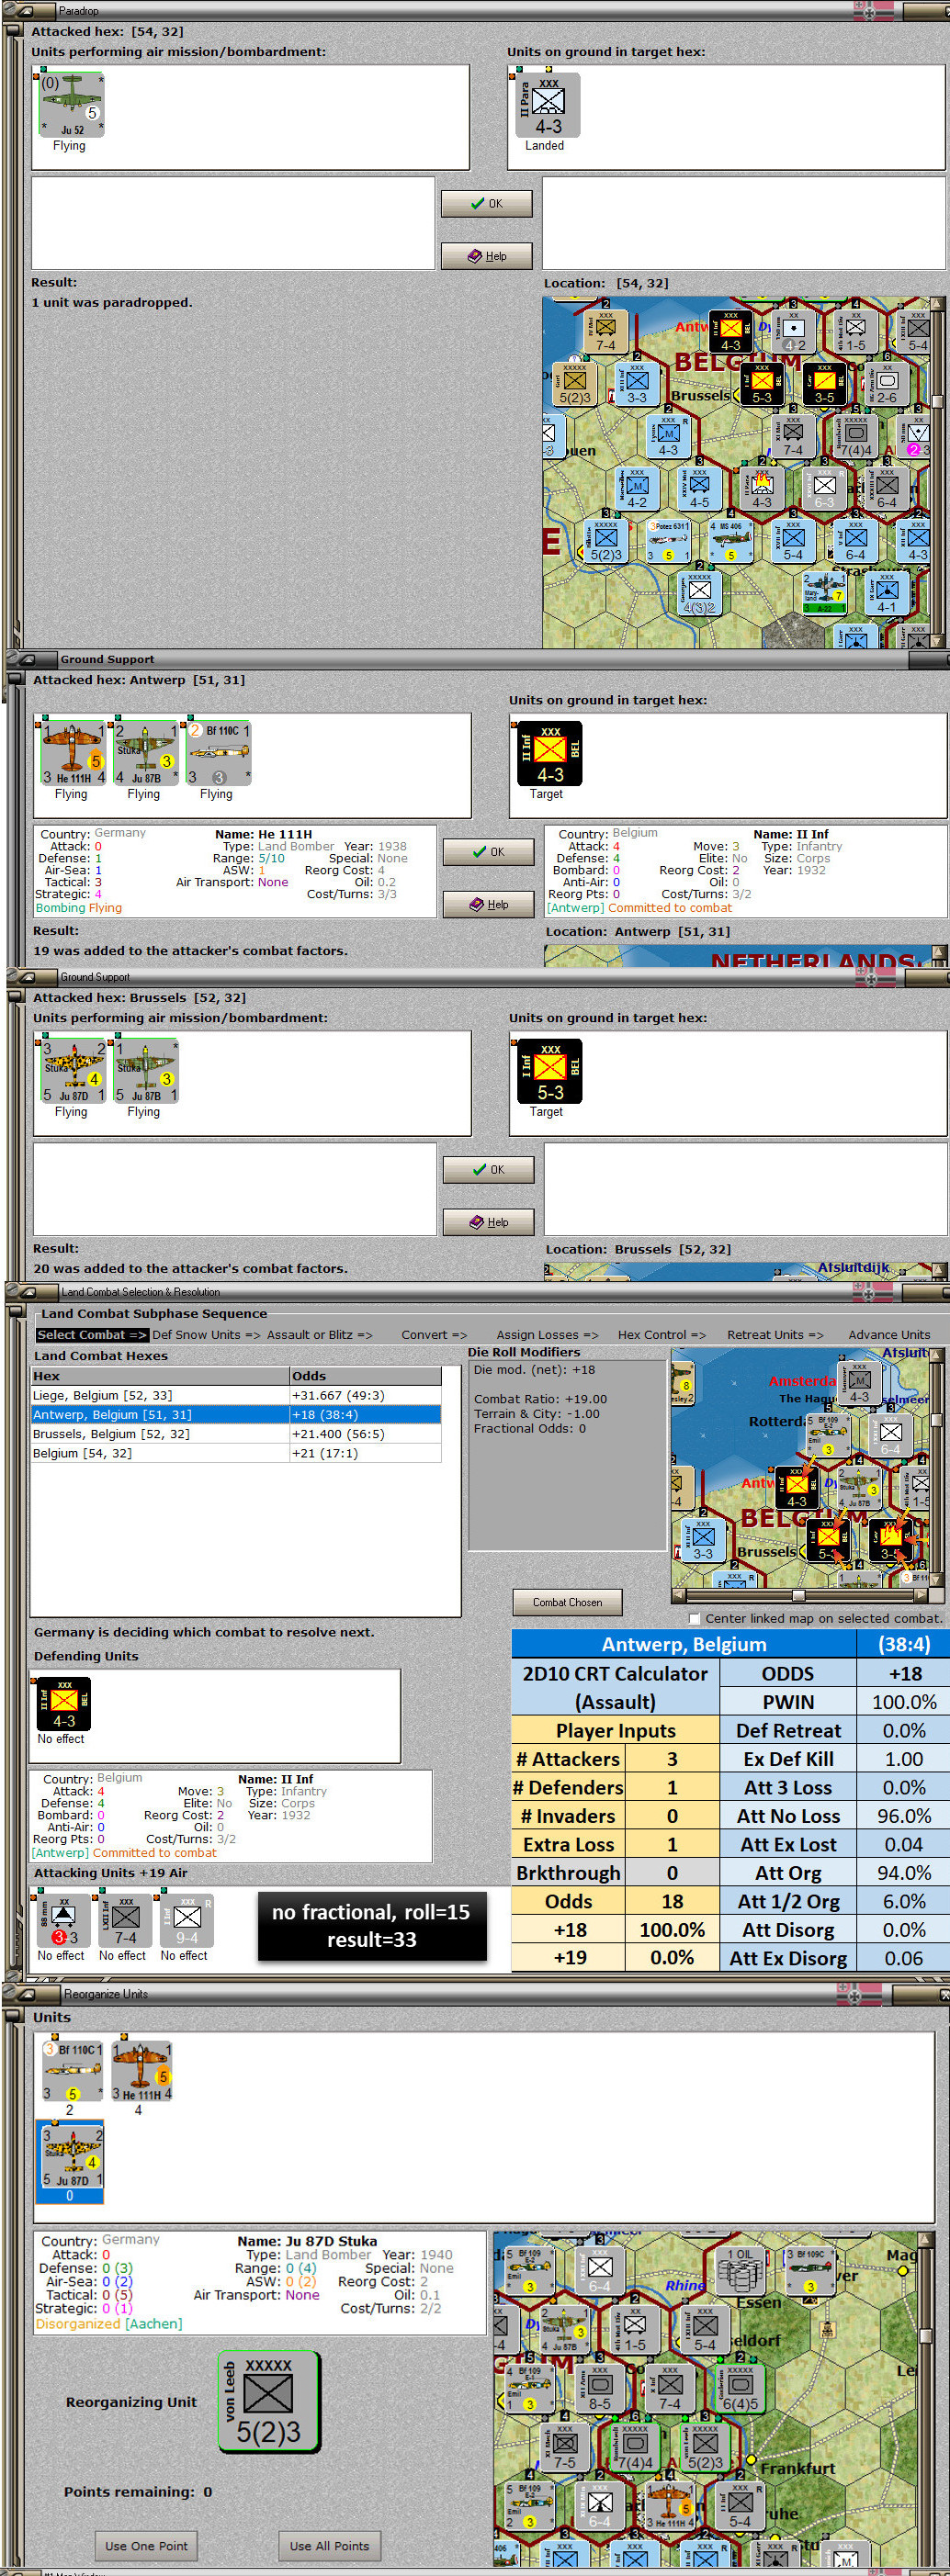This screenshot has width=950, height=2576.
Task: Toggle Center linked map on selected combat
Action: tap(694, 1618)
